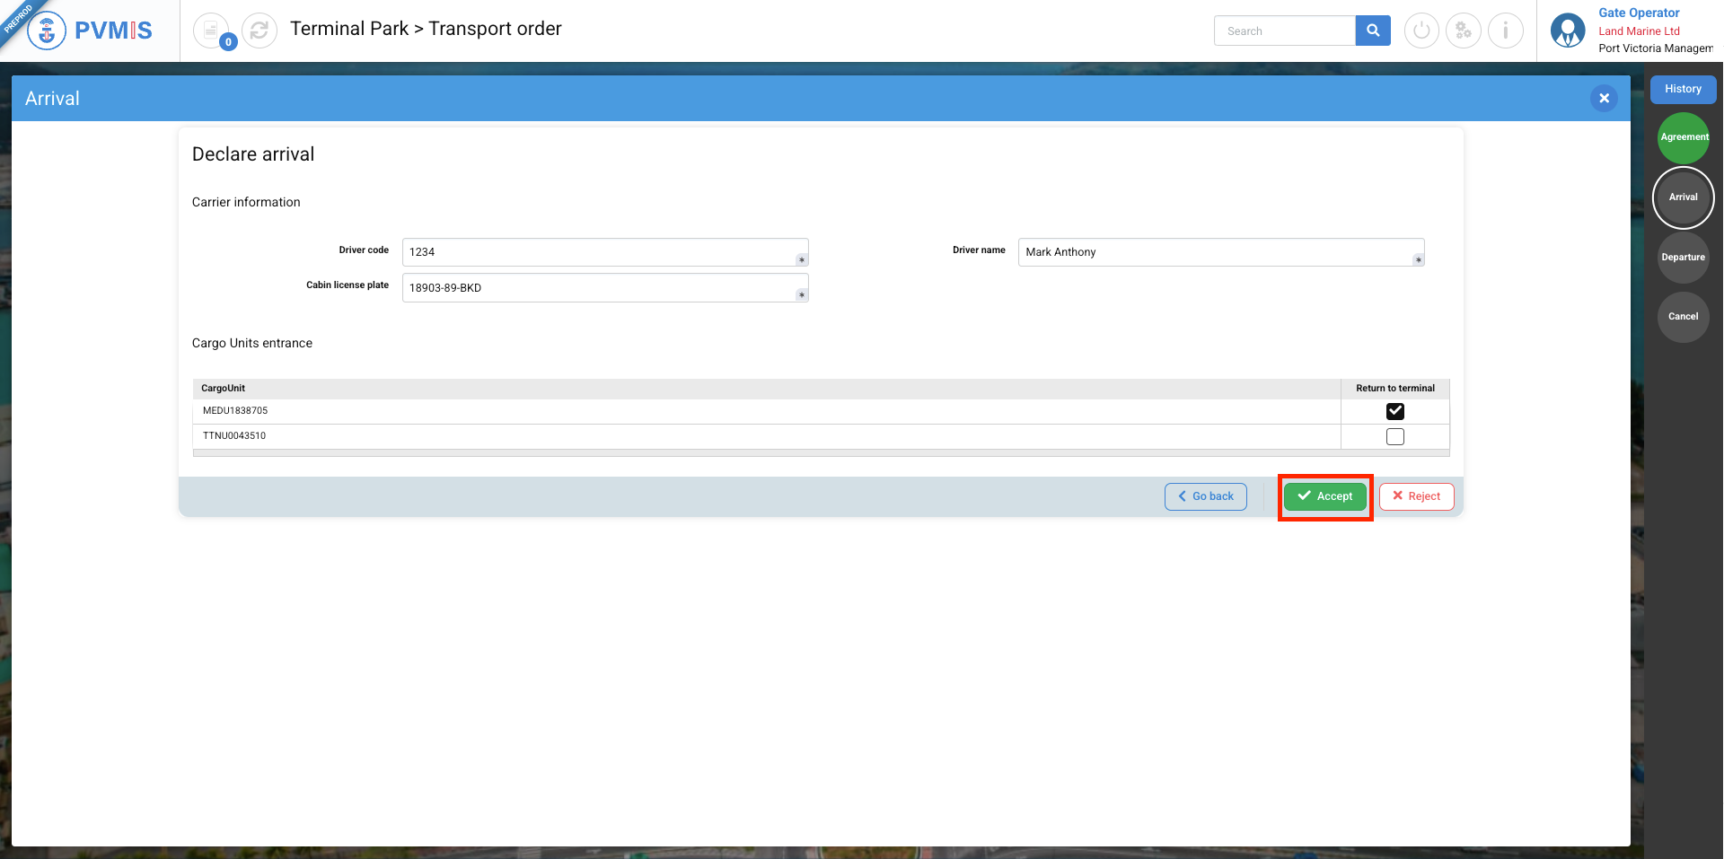
Task: Select the Cancel workflow step
Action: click(x=1683, y=316)
